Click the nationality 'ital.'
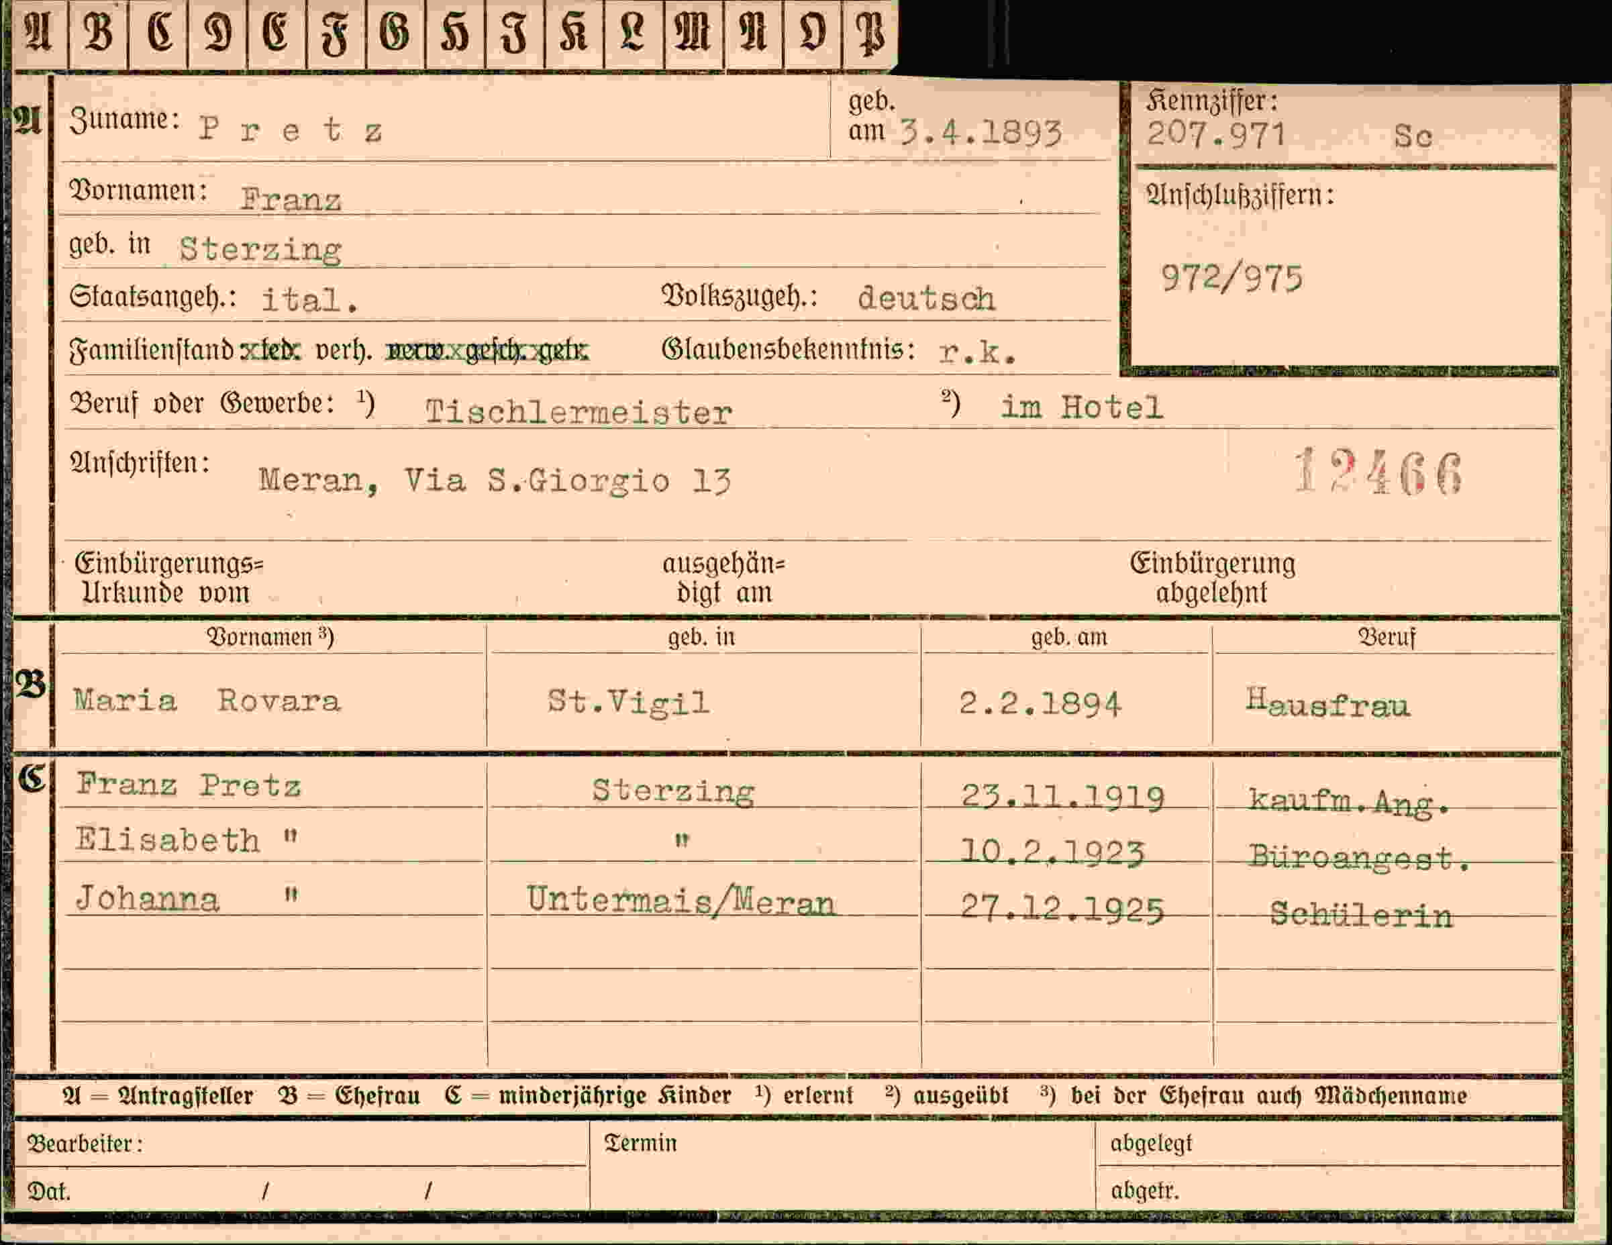Screen dimensions: 1612x1245 (x=311, y=299)
